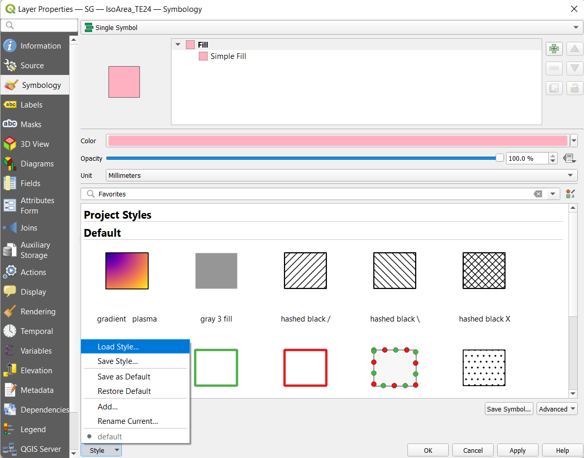Collapse the Fill symbol tree node
This screenshot has height=458, width=584.
pyautogui.click(x=178, y=45)
